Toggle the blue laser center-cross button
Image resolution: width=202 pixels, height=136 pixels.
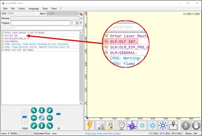(x=132, y=126)
